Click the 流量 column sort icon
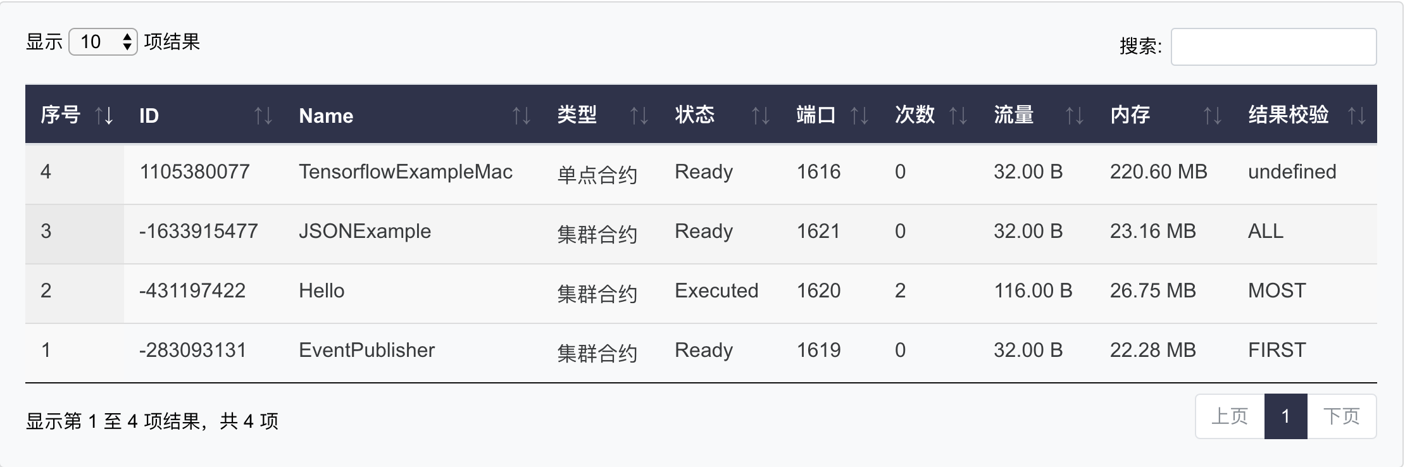 tap(1074, 116)
